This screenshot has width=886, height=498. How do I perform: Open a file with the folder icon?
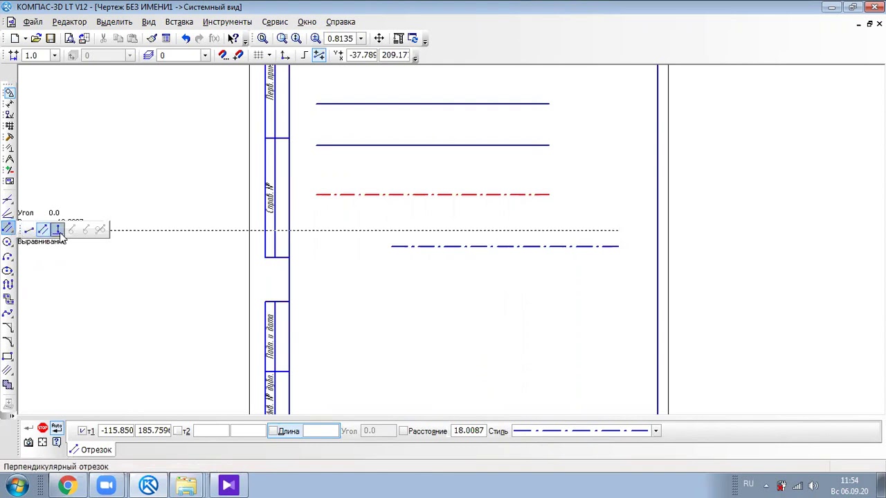point(36,38)
